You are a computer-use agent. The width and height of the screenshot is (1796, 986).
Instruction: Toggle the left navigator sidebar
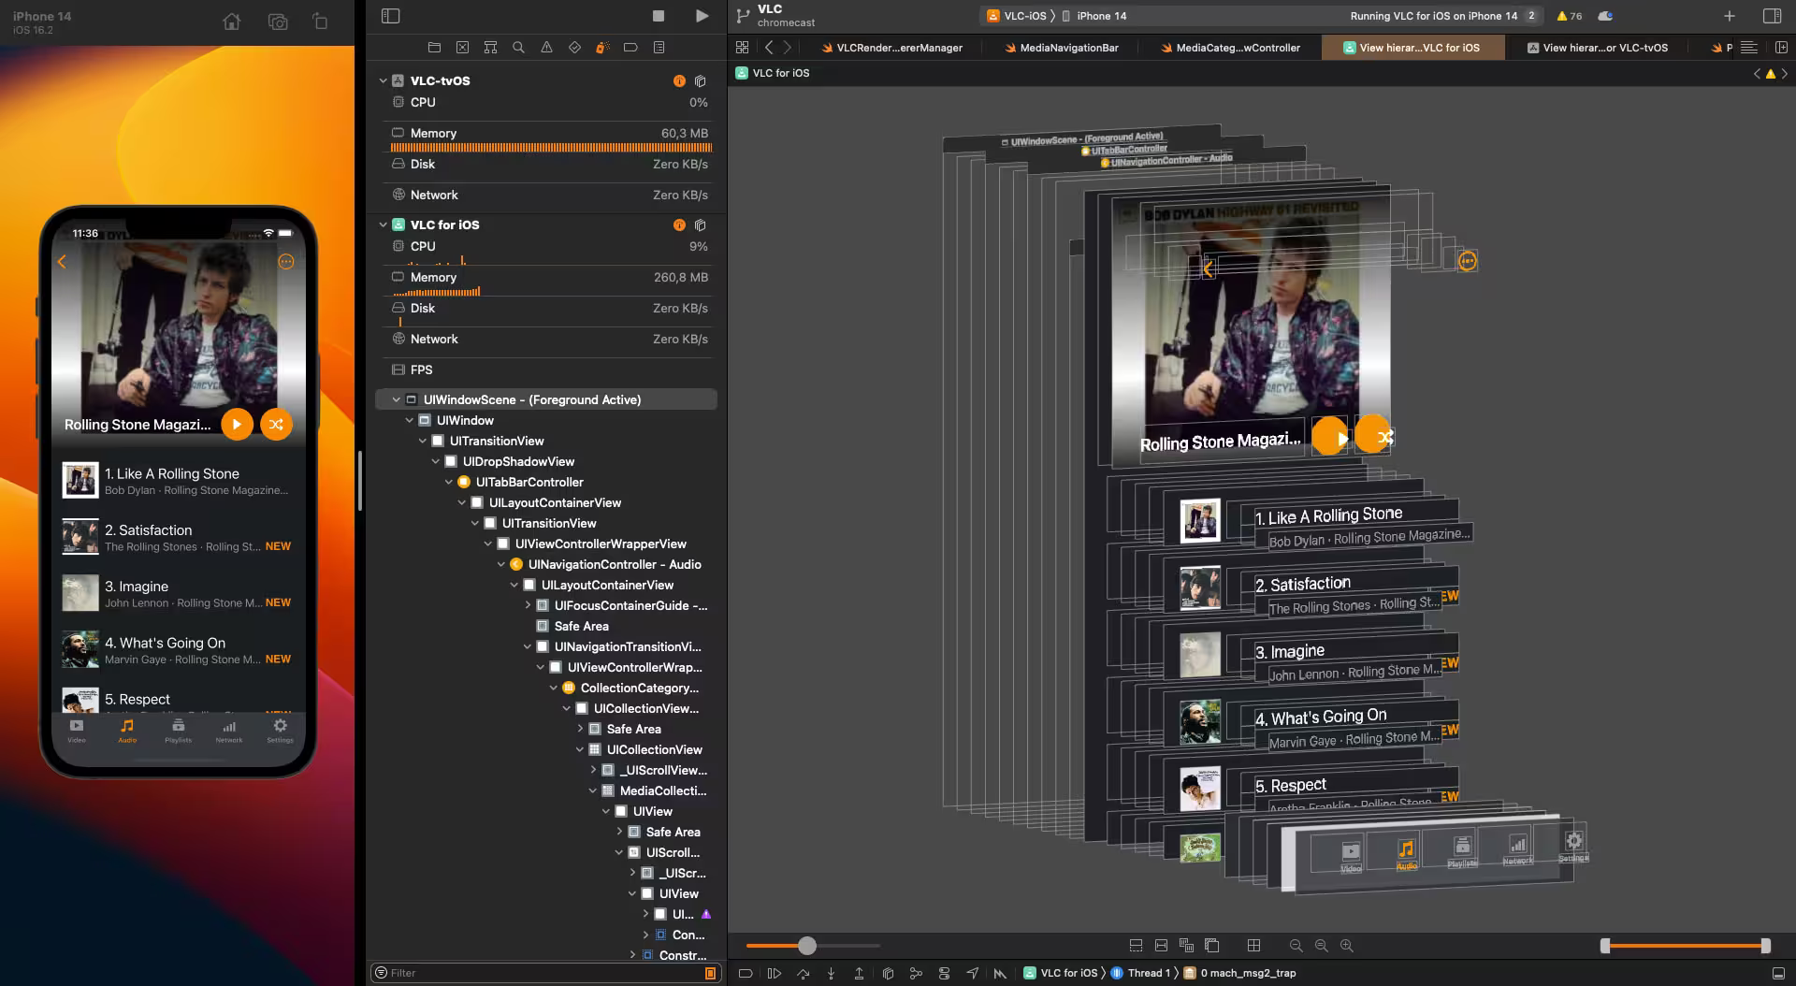pos(391,16)
